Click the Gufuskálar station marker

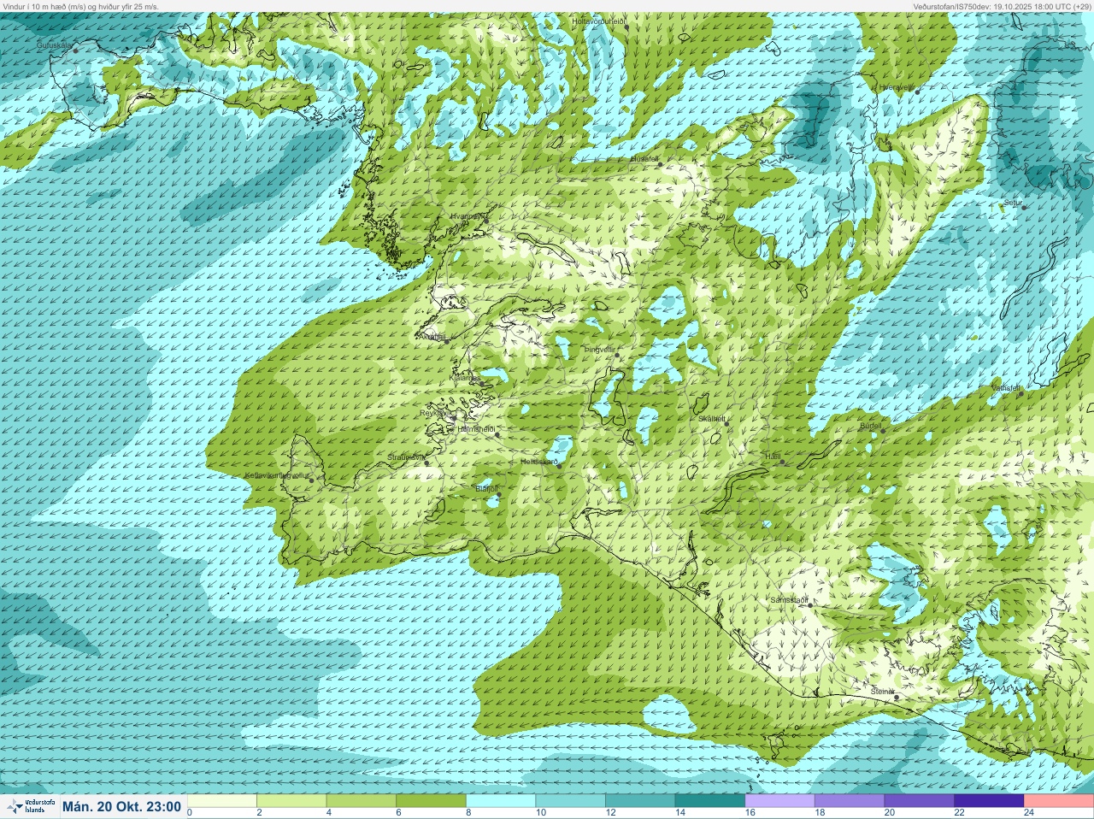click(x=75, y=50)
